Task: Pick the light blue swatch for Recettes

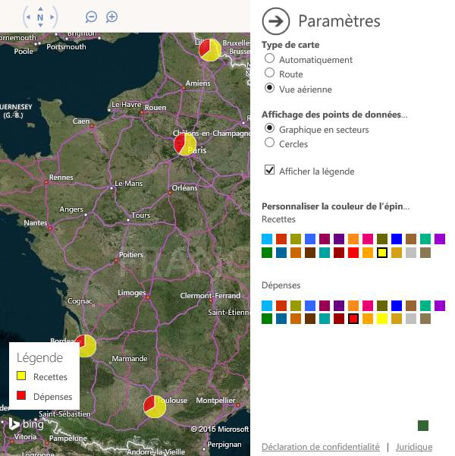Action: click(x=267, y=239)
